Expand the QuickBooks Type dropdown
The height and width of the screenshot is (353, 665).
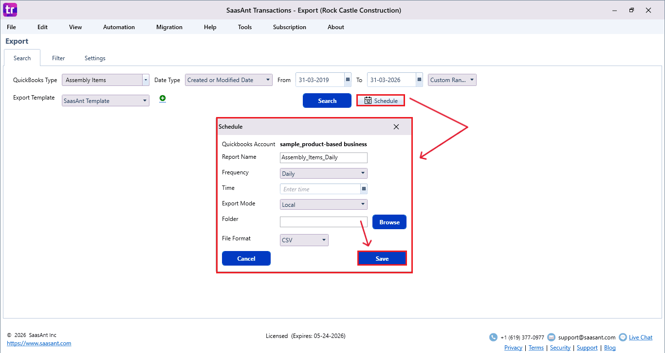pos(146,80)
